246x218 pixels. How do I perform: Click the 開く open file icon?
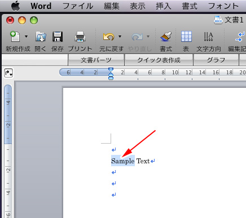coord(41,37)
